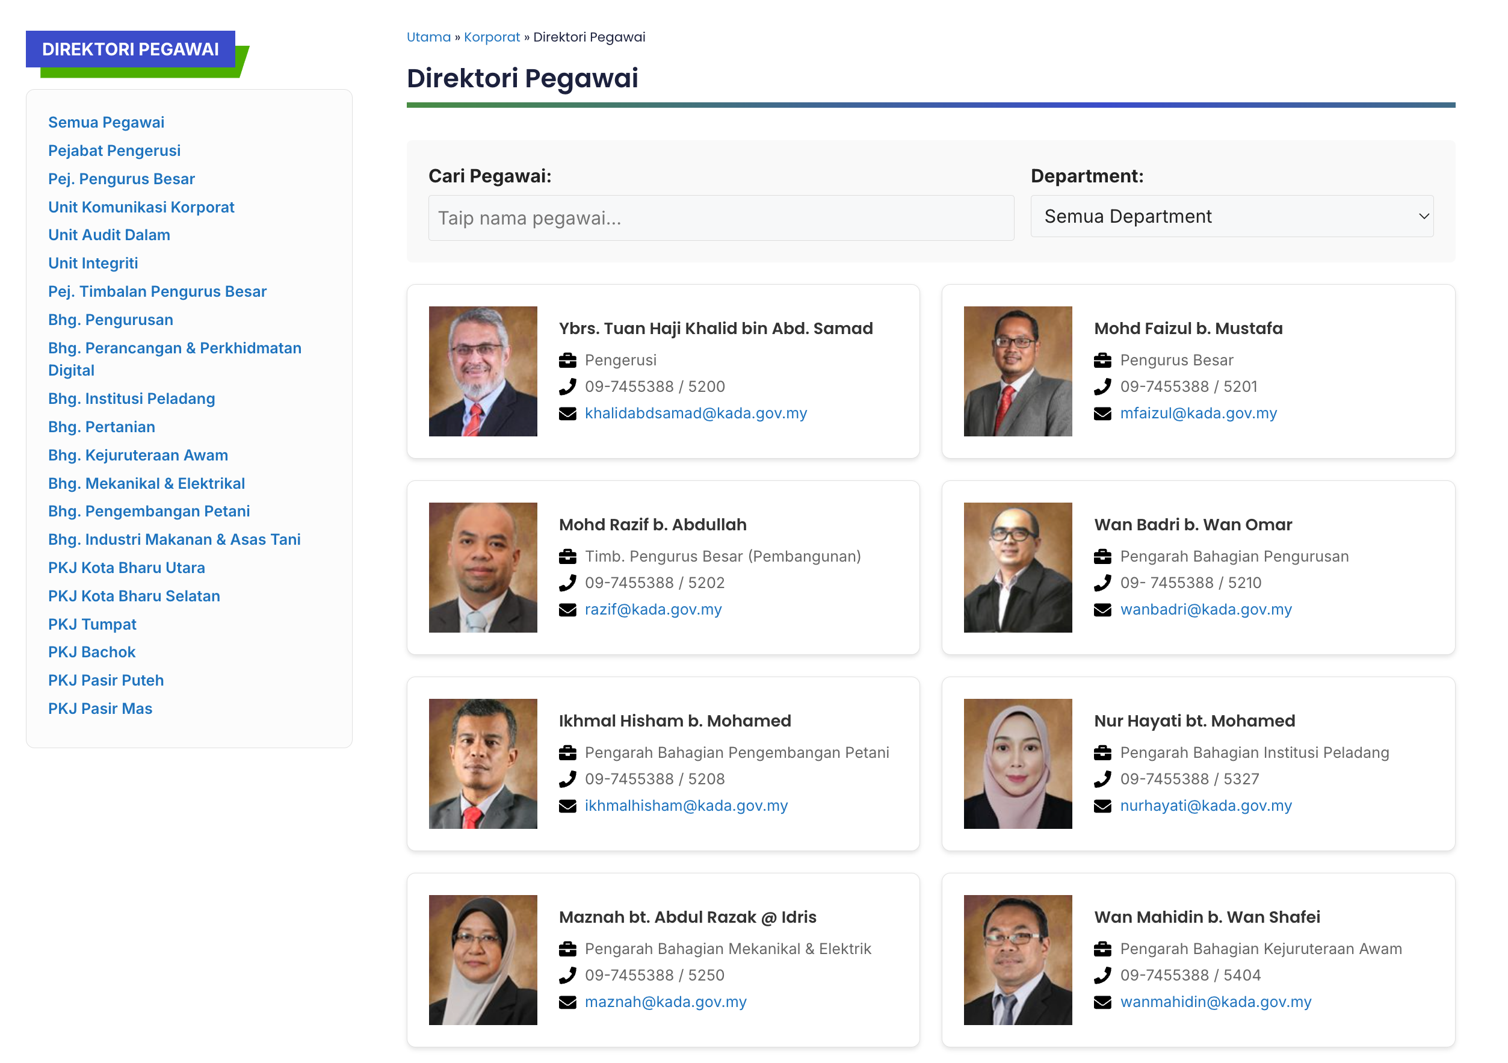
Task: Focus the Cari Pegawai search field
Action: [x=720, y=218]
